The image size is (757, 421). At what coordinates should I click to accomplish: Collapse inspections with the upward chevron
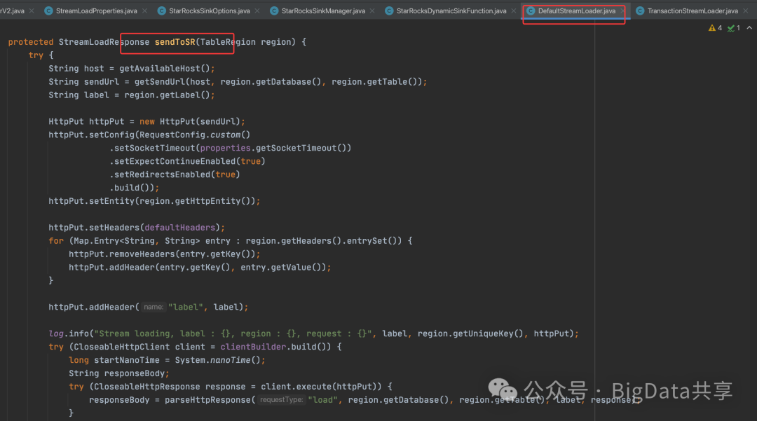point(749,28)
